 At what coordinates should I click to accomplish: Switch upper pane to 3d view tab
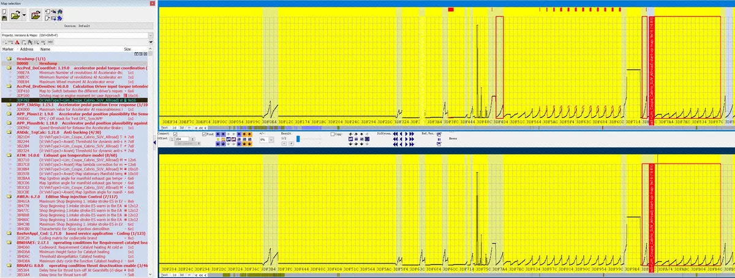point(182,128)
